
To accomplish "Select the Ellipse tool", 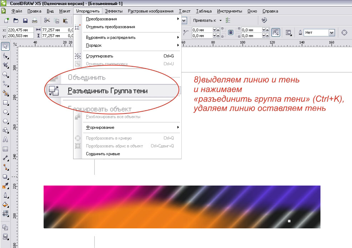I will (x=5, y=112).
